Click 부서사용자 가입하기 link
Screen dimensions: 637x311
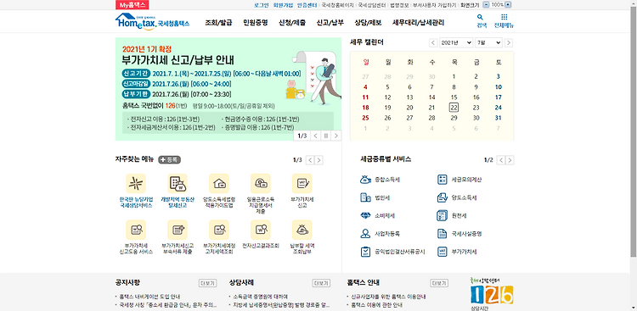click(x=435, y=5)
